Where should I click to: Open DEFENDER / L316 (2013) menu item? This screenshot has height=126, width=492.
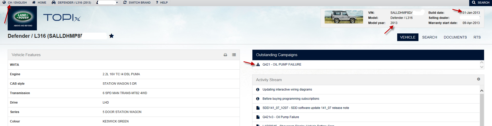click(74, 3)
